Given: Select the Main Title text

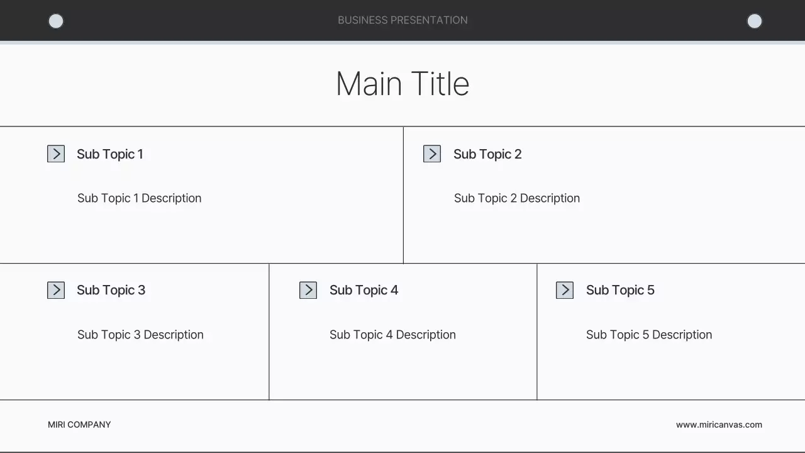Looking at the screenshot, I should coord(402,84).
